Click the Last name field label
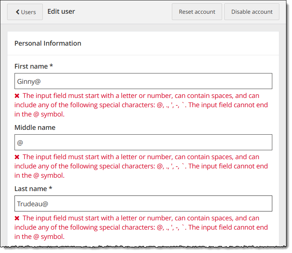 [x=31, y=188]
